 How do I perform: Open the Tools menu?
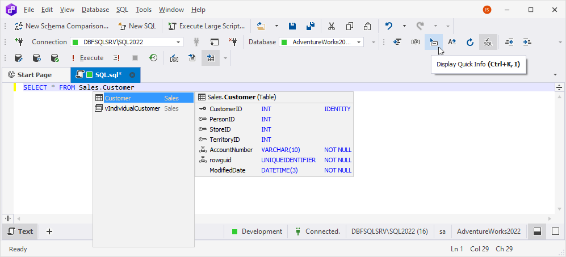pyautogui.click(x=144, y=10)
